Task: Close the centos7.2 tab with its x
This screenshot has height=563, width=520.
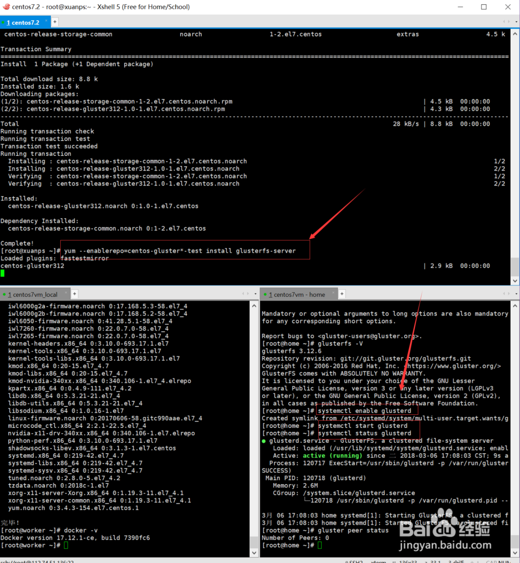Action: click(x=46, y=21)
